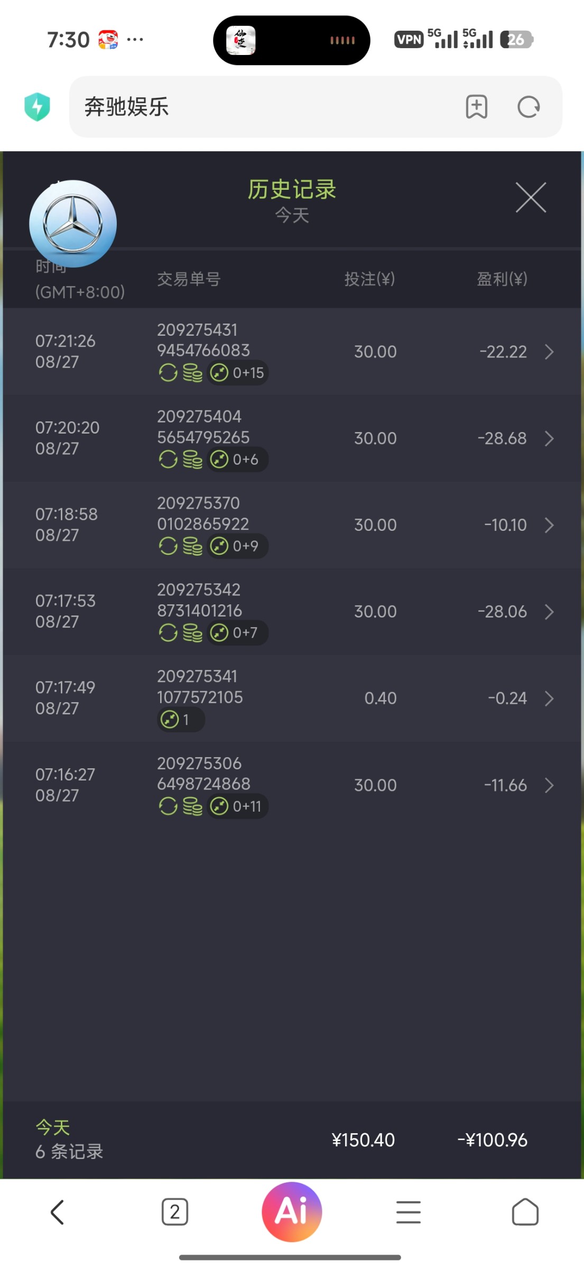Screen dimensions: 584x1269
Task: Select transaction 209275306 6498724868 row
Action: click(x=292, y=785)
